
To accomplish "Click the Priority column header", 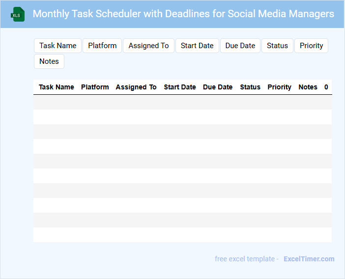I will click(279, 87).
